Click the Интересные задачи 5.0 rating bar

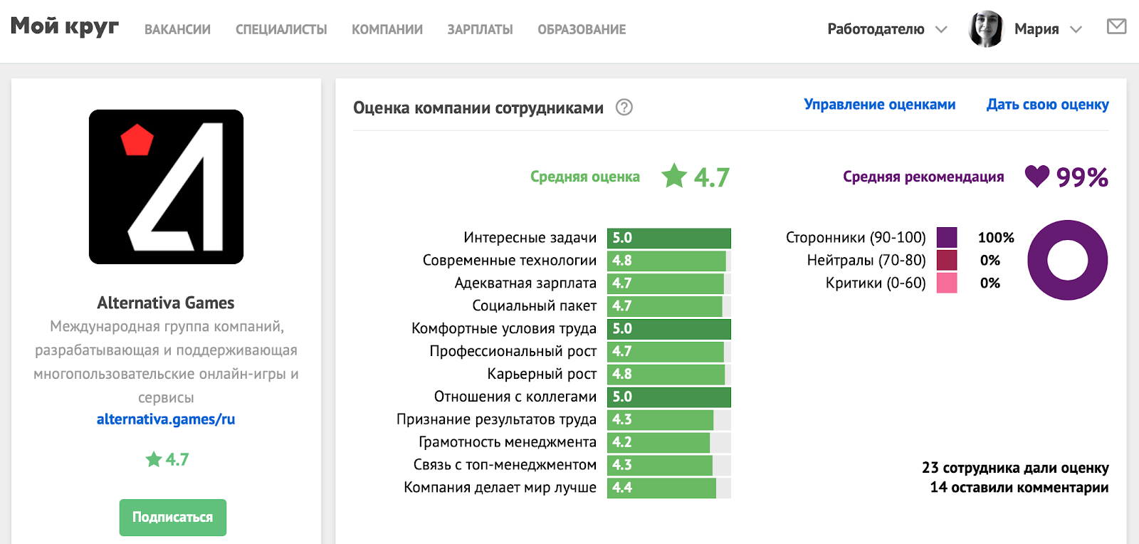[x=669, y=238]
